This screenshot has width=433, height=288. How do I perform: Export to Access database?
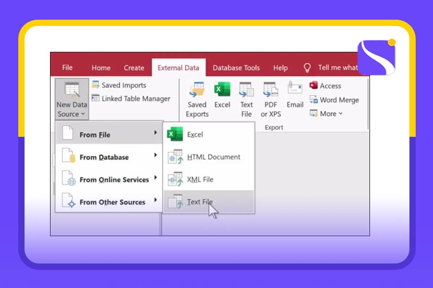[325, 86]
